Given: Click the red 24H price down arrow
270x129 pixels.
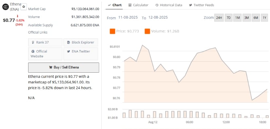Looking at the screenshot, I should (17, 16).
